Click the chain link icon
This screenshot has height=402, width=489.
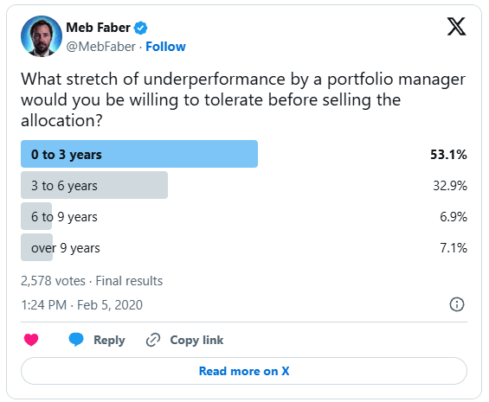[153, 340]
